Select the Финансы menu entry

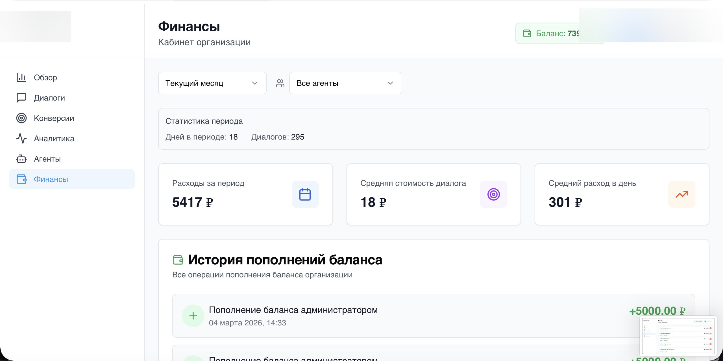coord(51,179)
